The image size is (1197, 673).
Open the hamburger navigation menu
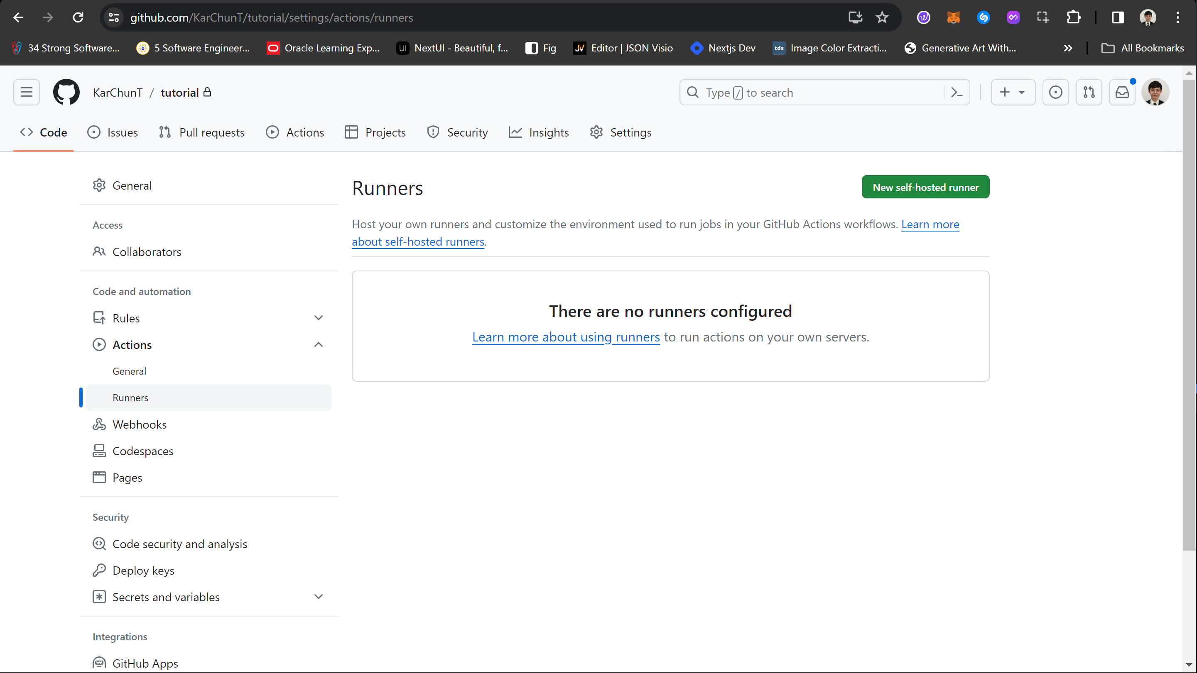(27, 93)
